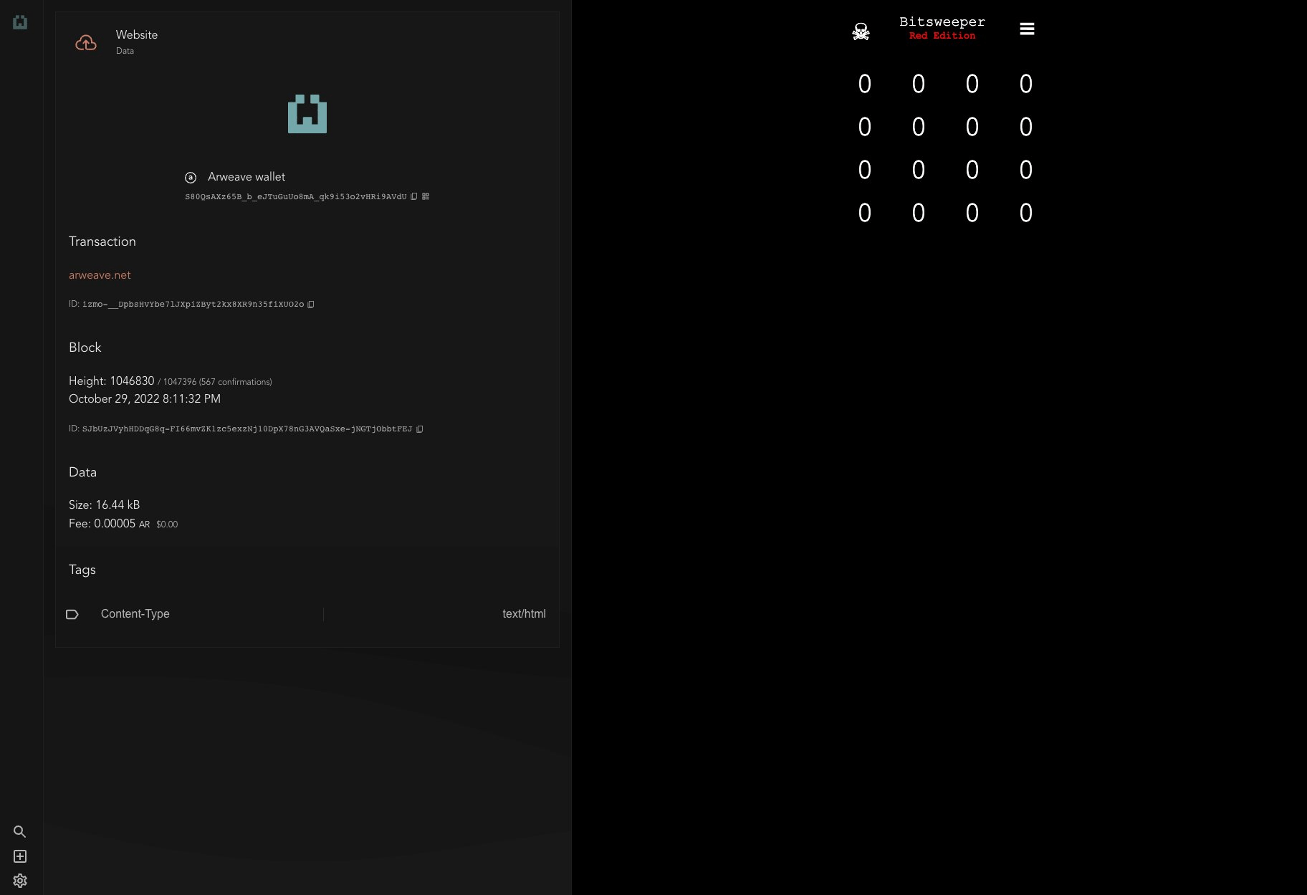Open search from the sidebar magnifier icon
1307x895 pixels.
[20, 832]
